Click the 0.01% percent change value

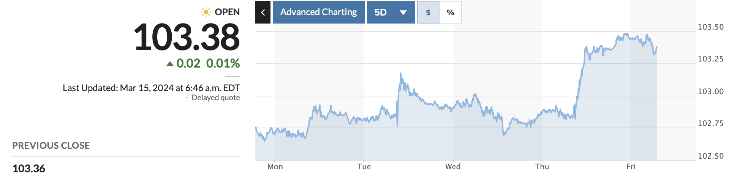coord(223,63)
